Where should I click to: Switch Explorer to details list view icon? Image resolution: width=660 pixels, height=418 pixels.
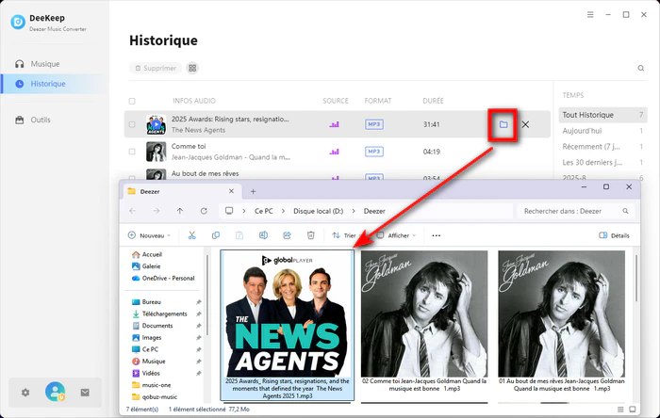[x=620, y=410]
